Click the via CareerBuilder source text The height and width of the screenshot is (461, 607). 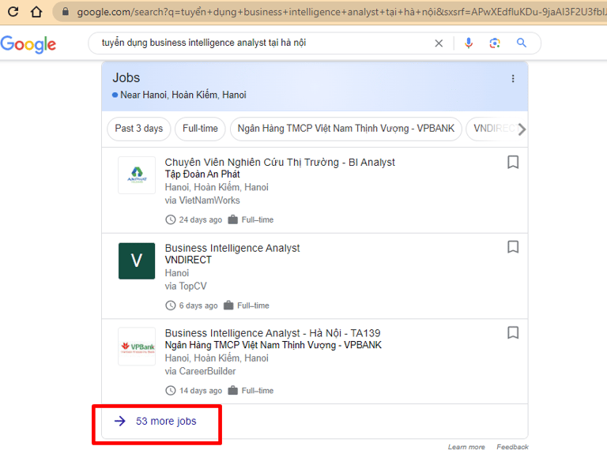pyautogui.click(x=201, y=371)
